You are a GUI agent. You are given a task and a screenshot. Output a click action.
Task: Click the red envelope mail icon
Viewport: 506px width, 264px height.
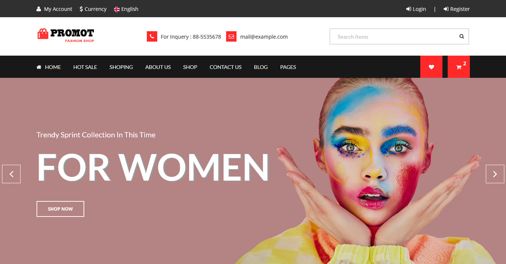tap(231, 37)
